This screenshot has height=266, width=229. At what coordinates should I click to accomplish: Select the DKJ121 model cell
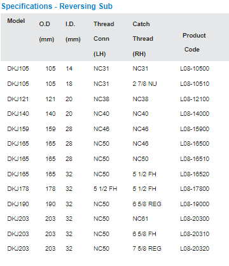18,99
